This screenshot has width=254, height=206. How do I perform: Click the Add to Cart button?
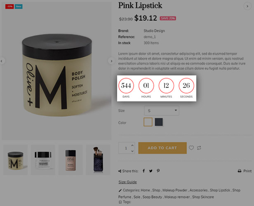click(x=162, y=148)
